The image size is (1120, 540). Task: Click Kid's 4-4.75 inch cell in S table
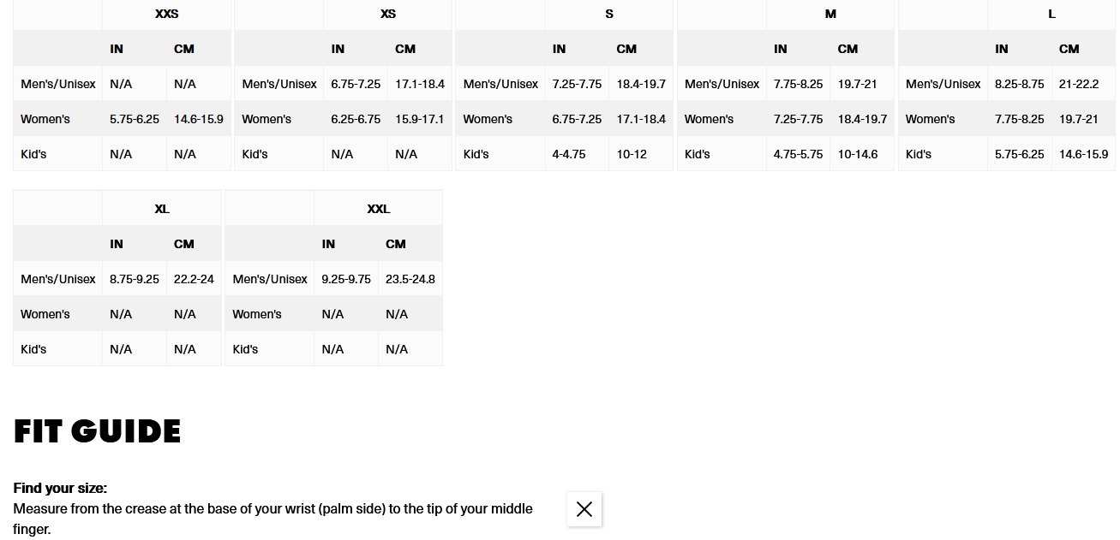[569, 154]
